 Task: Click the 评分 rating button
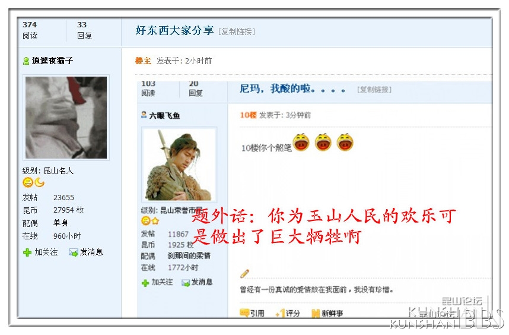(x=288, y=313)
